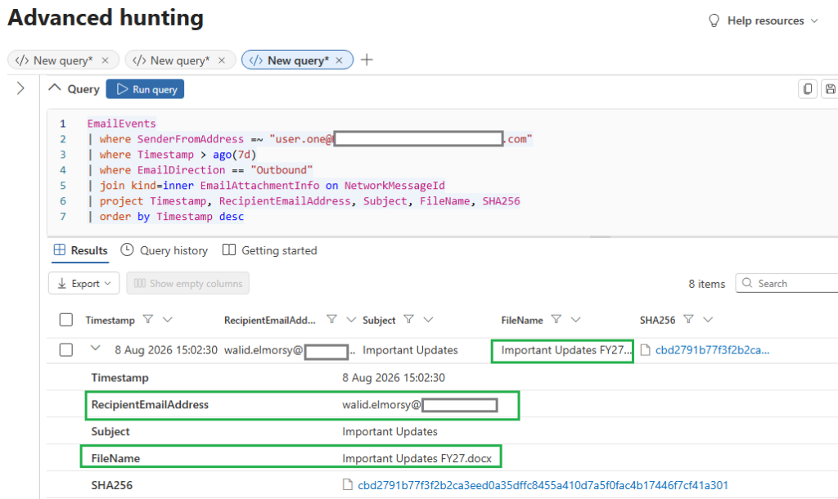Close the second New query tab
838x499 pixels.
pos(222,61)
